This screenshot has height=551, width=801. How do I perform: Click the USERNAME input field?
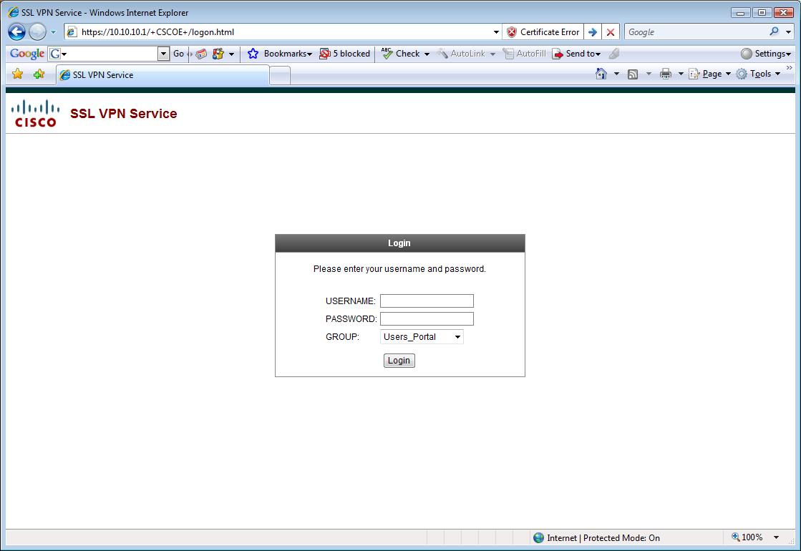427,301
